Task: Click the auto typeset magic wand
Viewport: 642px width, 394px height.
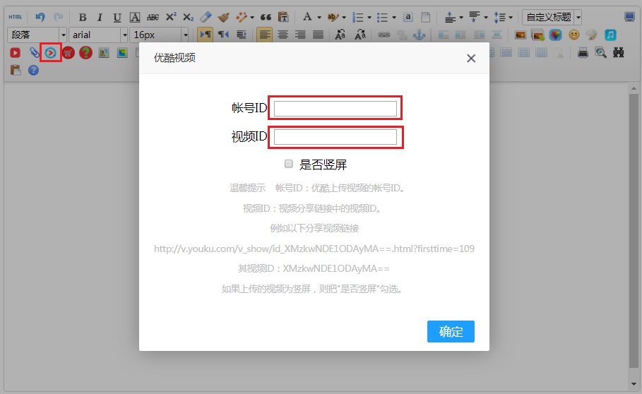Action: point(241,17)
